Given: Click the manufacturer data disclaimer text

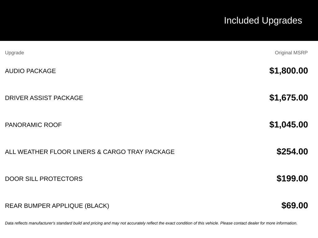Looking at the screenshot, I should click(151, 223).
